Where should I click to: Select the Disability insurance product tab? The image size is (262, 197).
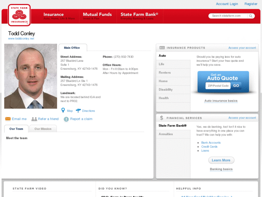click(x=173, y=90)
